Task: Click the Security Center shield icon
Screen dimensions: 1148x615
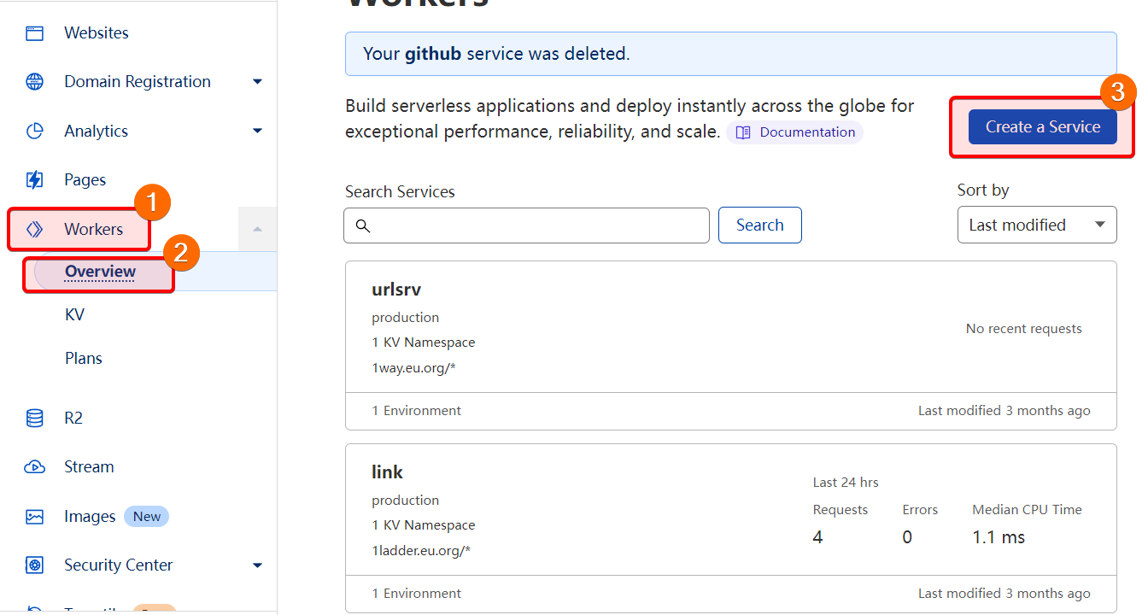Action: click(x=34, y=565)
